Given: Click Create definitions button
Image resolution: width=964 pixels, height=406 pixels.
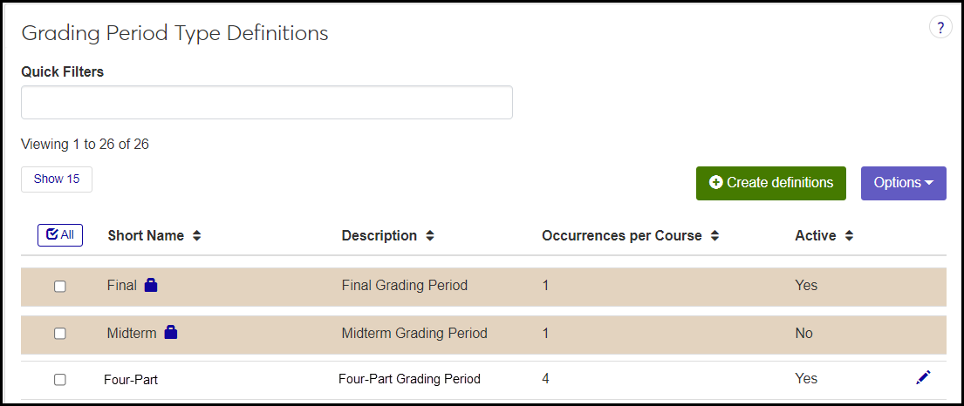Looking at the screenshot, I should point(770,183).
